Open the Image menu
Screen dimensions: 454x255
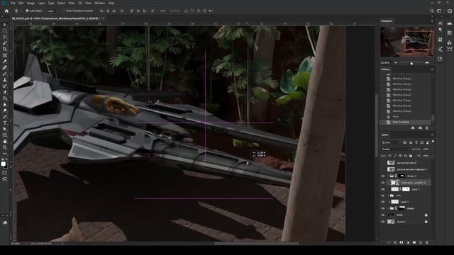31,3
